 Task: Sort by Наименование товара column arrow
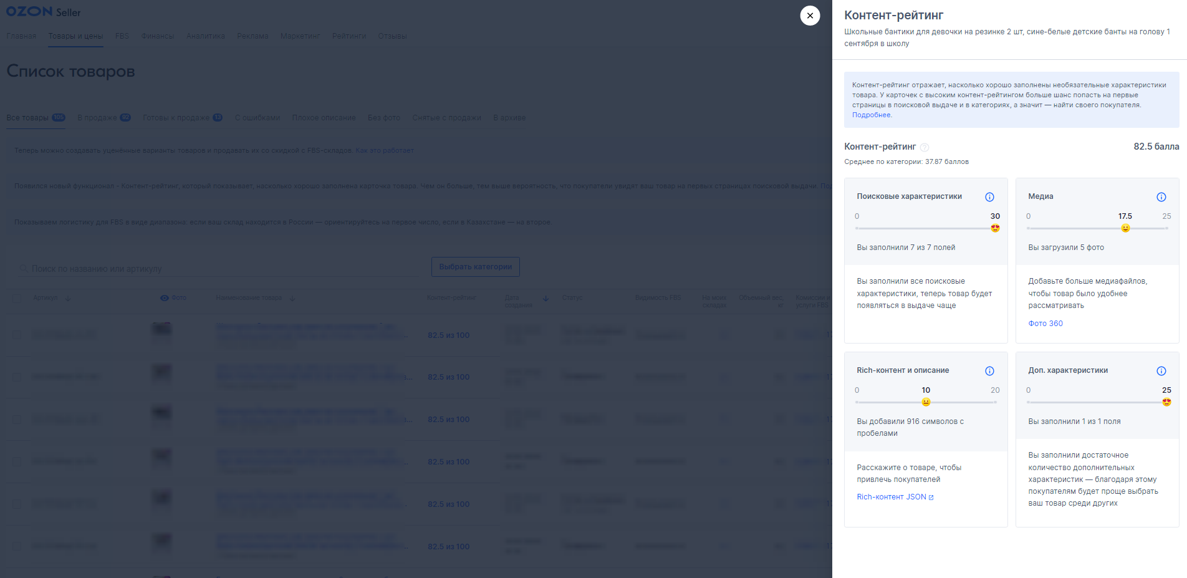pyautogui.click(x=292, y=298)
